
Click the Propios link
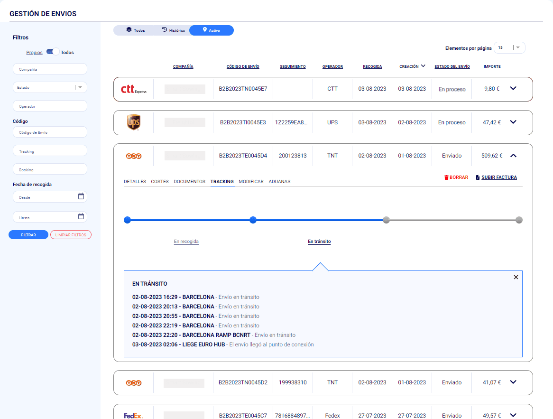pyautogui.click(x=34, y=53)
